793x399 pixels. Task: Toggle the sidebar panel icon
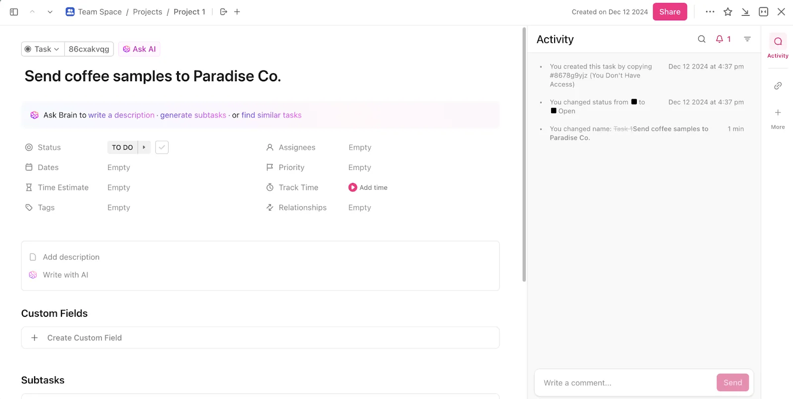[x=14, y=12]
